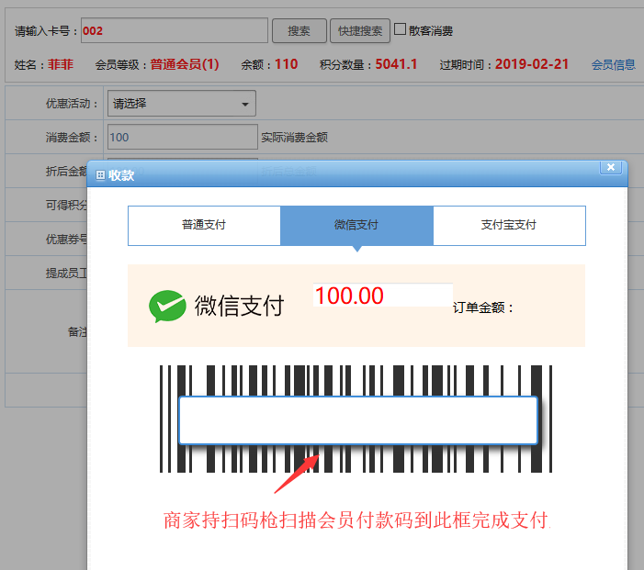Click the order amount 100.00 field
Screen dimensions: 644x570
click(383, 295)
